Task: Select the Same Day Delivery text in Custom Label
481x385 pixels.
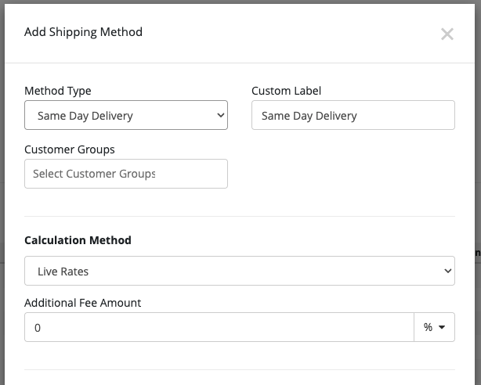Action: coord(309,116)
